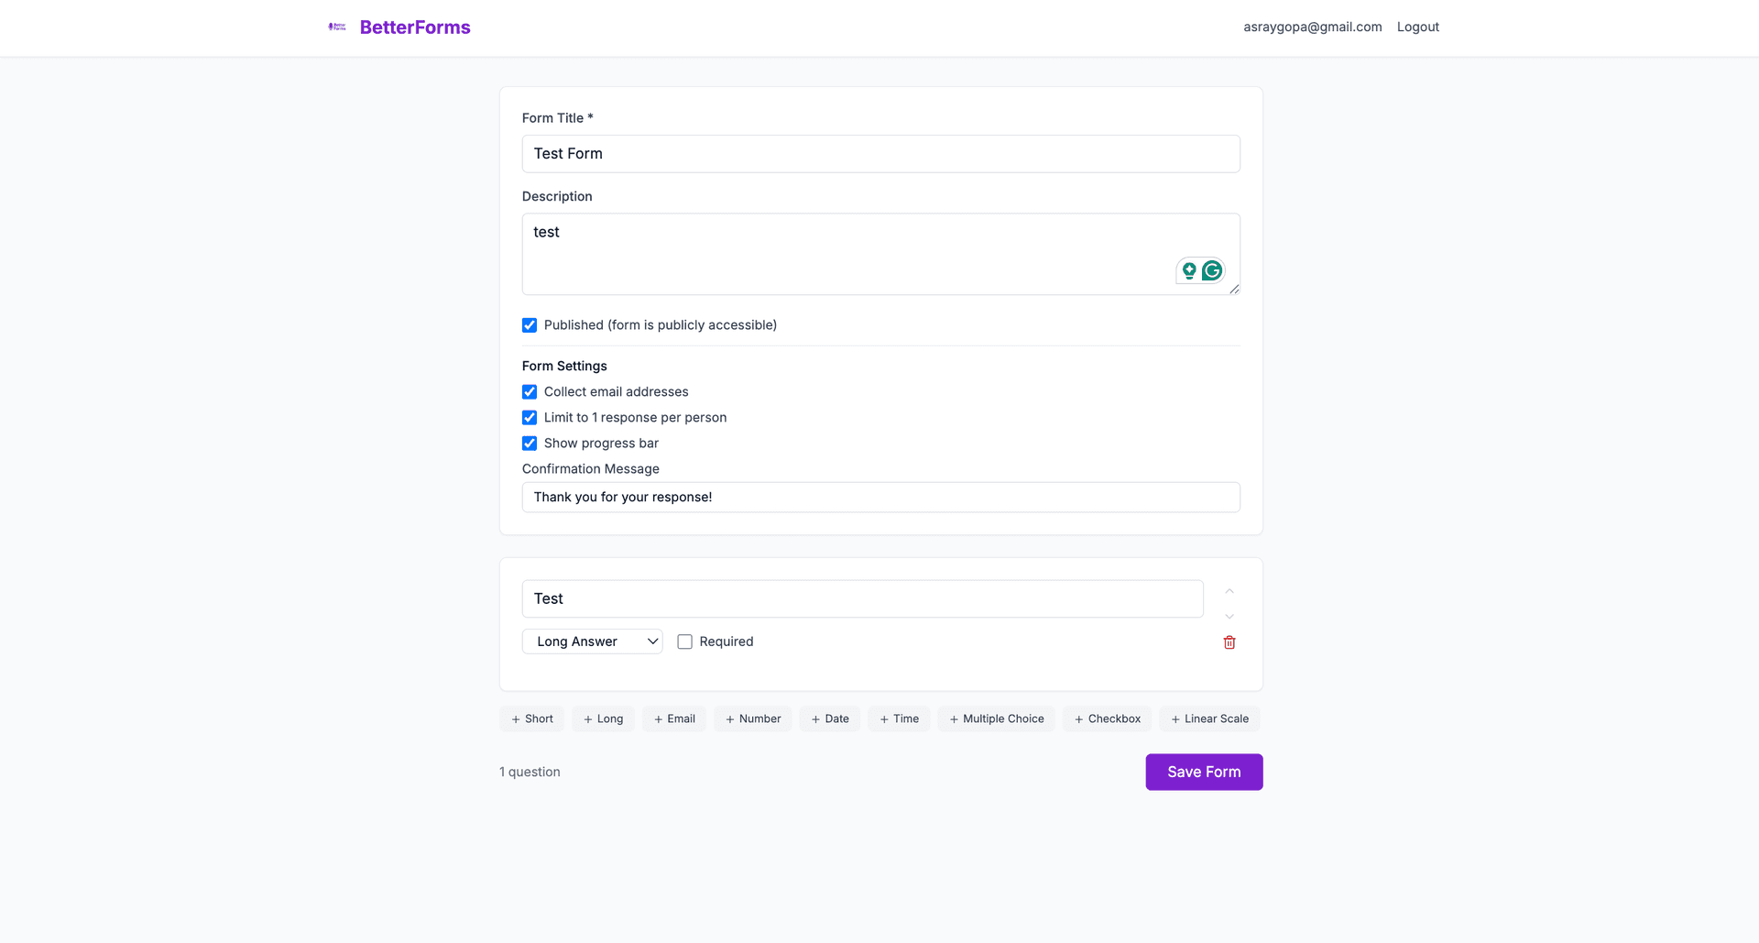The image size is (1759, 943).
Task: Move the Test question up using the chevron
Action: [x=1229, y=590]
